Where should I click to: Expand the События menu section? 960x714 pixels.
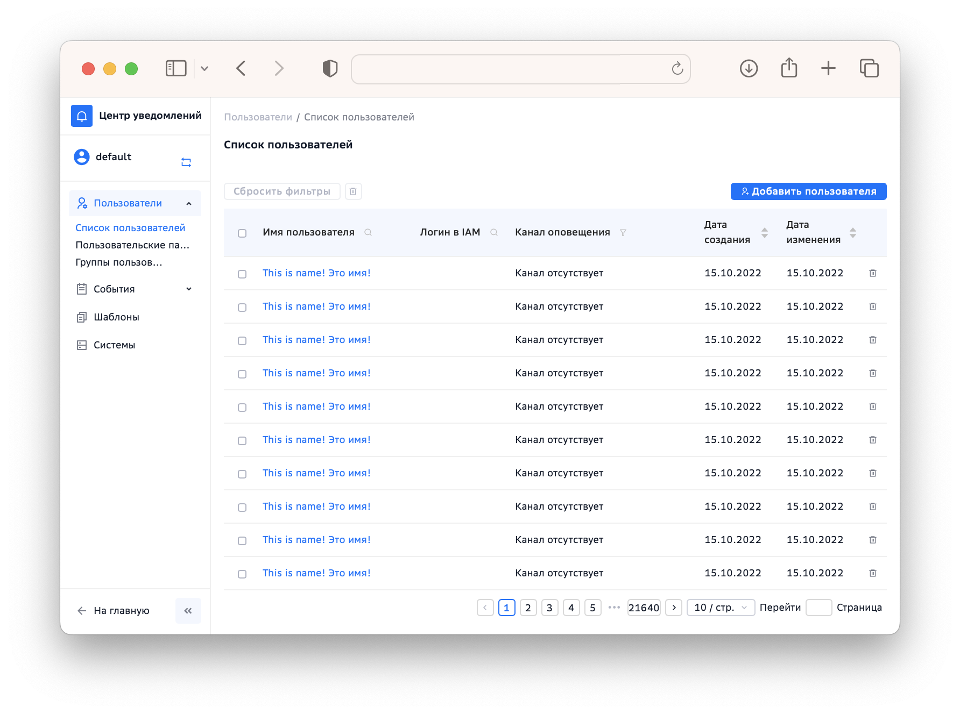(x=135, y=289)
